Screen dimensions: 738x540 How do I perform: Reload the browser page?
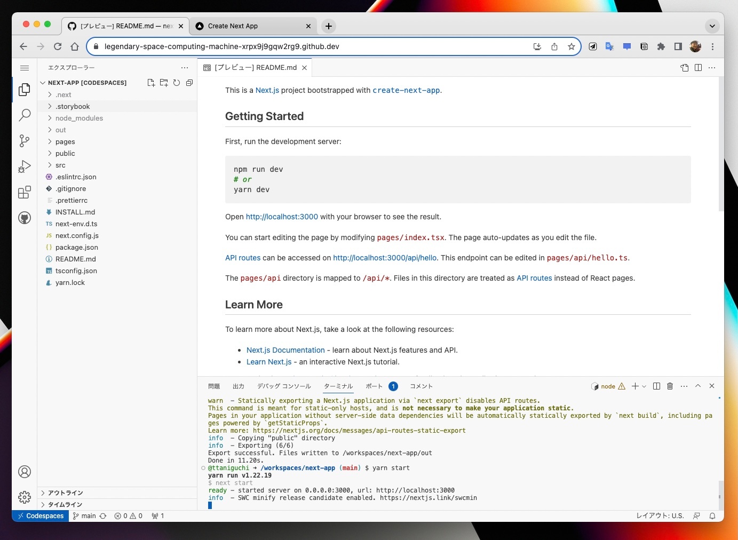[x=58, y=46]
